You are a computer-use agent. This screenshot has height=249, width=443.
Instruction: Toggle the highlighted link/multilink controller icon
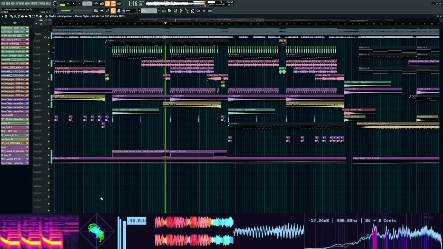[113, 11]
